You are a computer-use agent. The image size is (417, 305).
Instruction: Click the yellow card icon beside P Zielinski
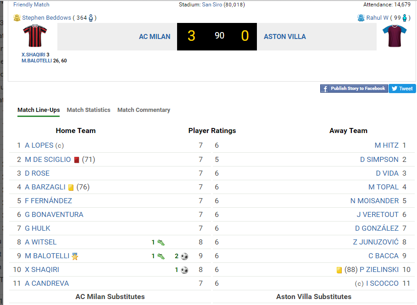point(339,270)
